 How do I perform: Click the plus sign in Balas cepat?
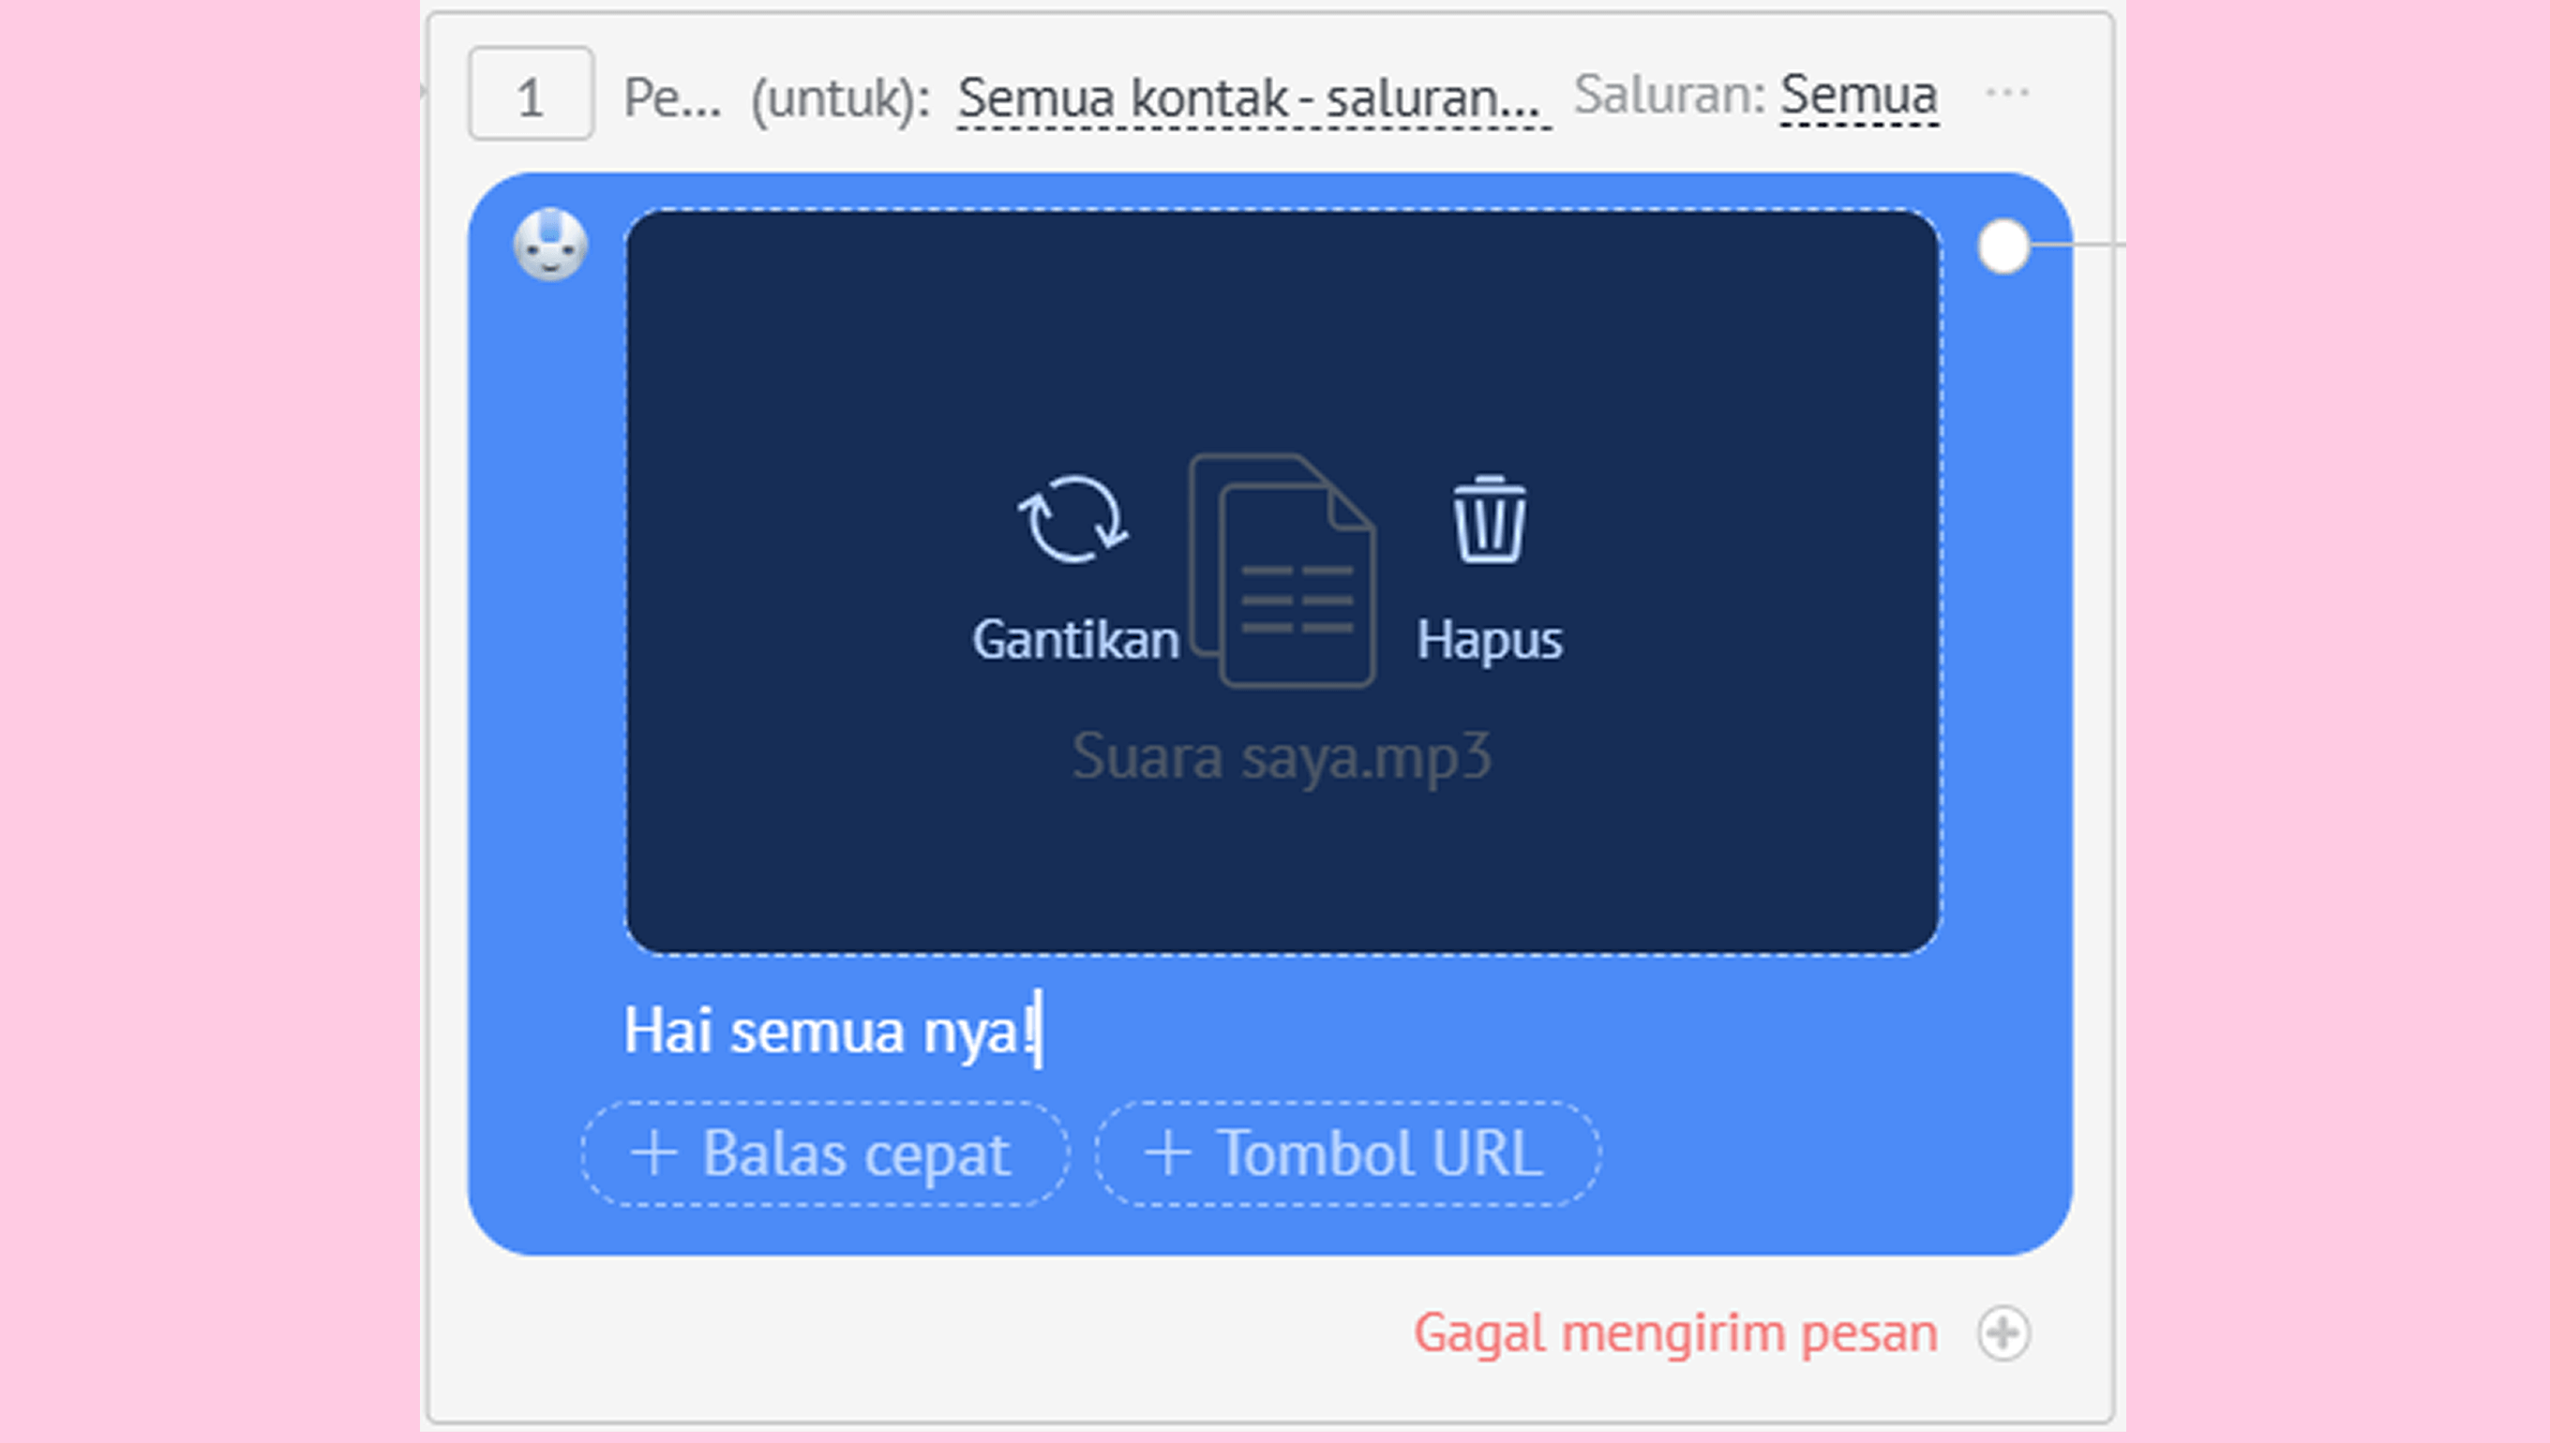click(654, 1153)
